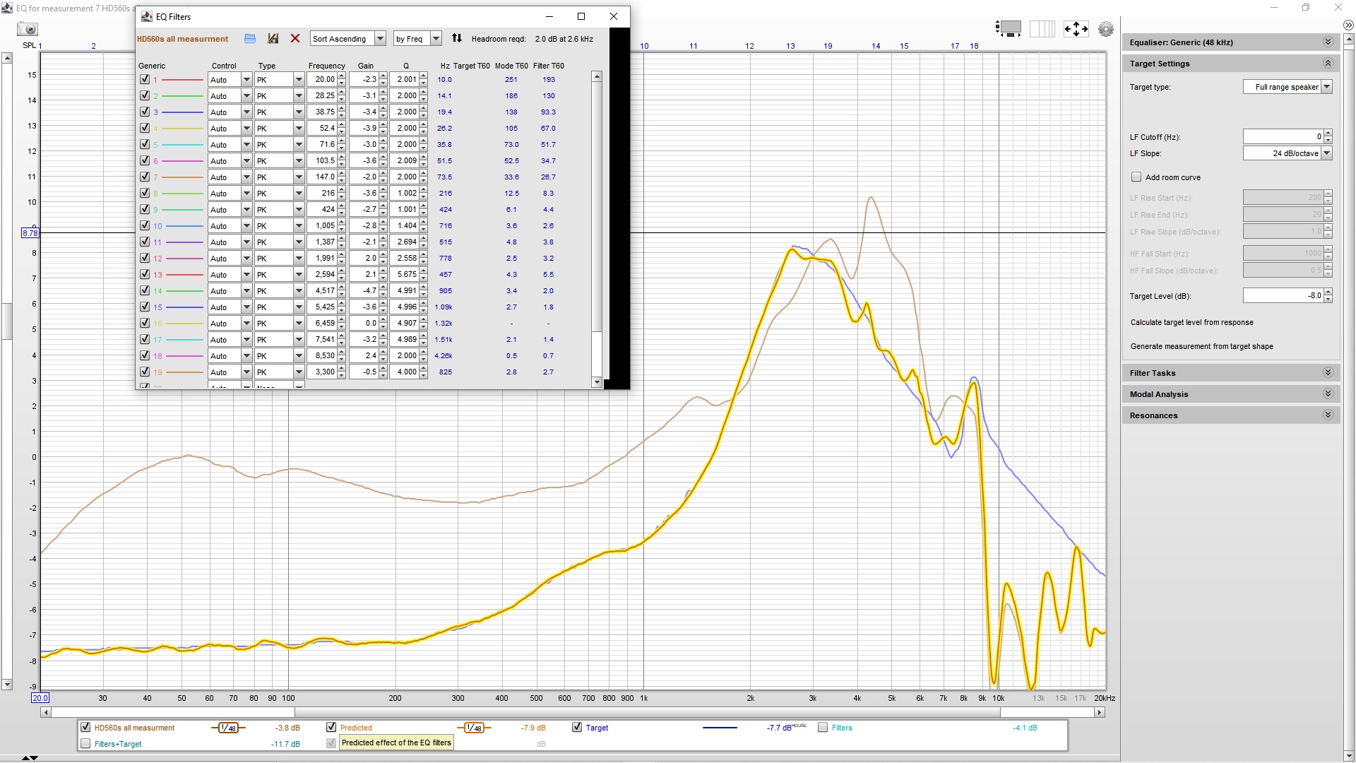This screenshot has height=763, width=1356.
Task: Click the 20.0 start frequency box
Action: pos(40,698)
